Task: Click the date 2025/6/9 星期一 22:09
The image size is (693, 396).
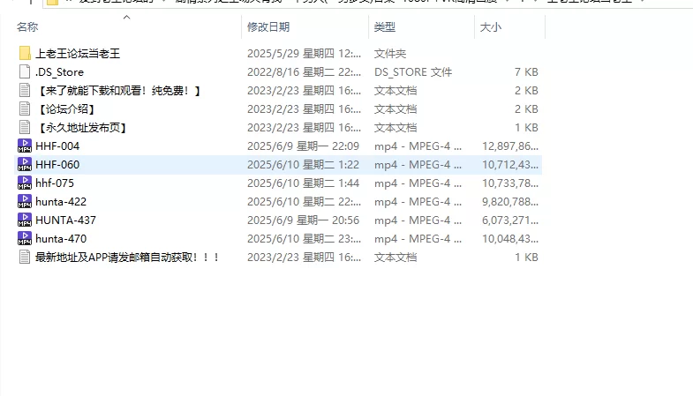Action: tap(303, 146)
